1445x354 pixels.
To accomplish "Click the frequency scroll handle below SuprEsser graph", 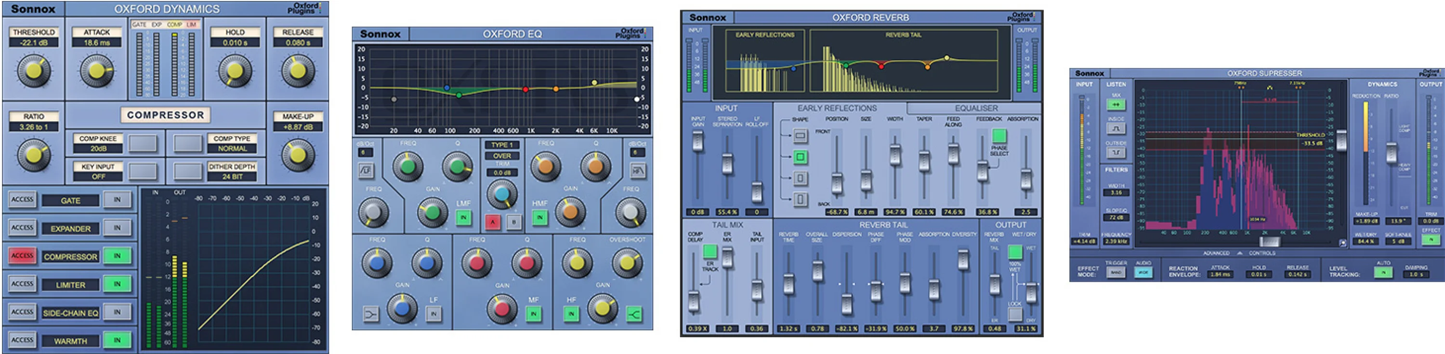I will click(1269, 242).
